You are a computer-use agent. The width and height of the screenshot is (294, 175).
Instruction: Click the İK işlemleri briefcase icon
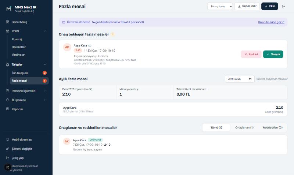tap(7, 100)
